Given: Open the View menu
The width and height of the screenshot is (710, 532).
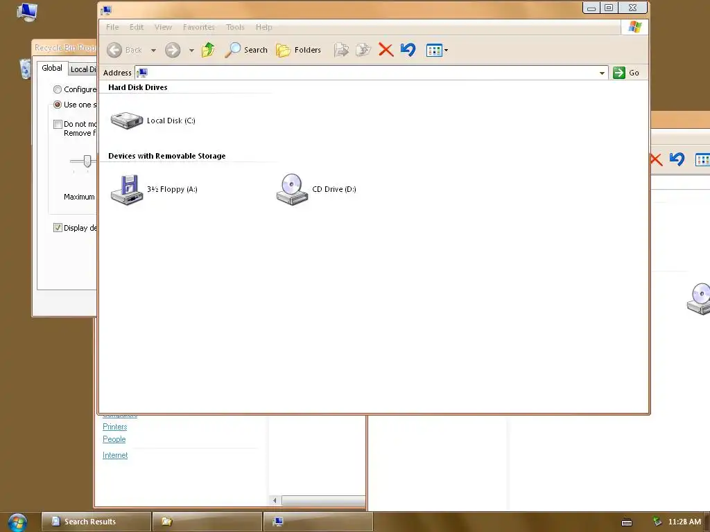Looking at the screenshot, I should [163, 27].
